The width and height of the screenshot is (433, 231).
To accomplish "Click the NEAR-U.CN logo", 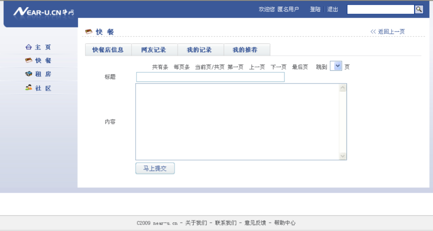I will point(43,12).
